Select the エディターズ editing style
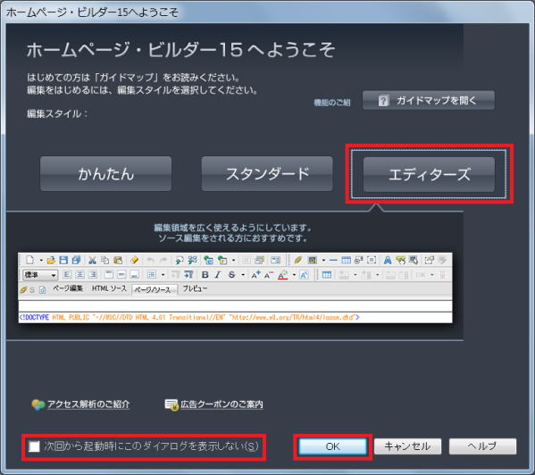Viewport: 535px width, 475px height. coord(429,174)
